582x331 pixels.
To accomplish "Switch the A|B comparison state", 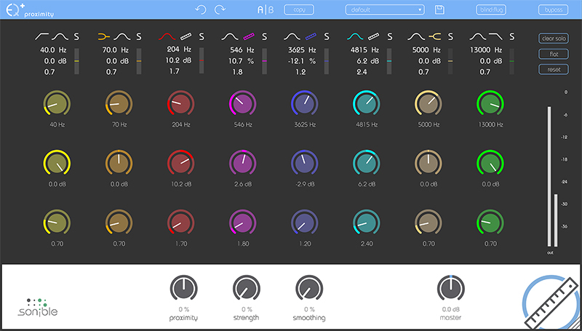I will 265,9.
